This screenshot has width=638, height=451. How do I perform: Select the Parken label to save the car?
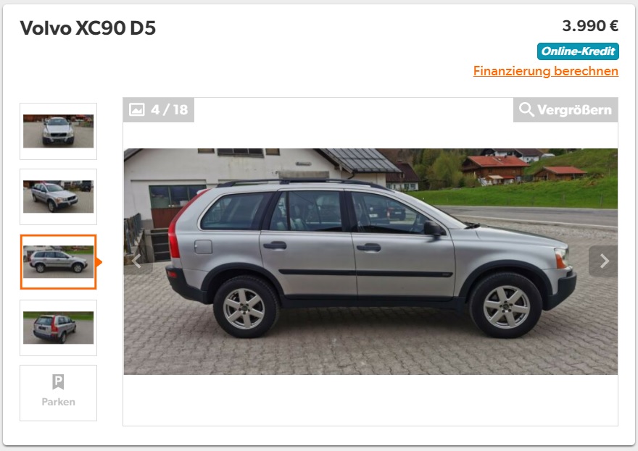pyautogui.click(x=58, y=402)
